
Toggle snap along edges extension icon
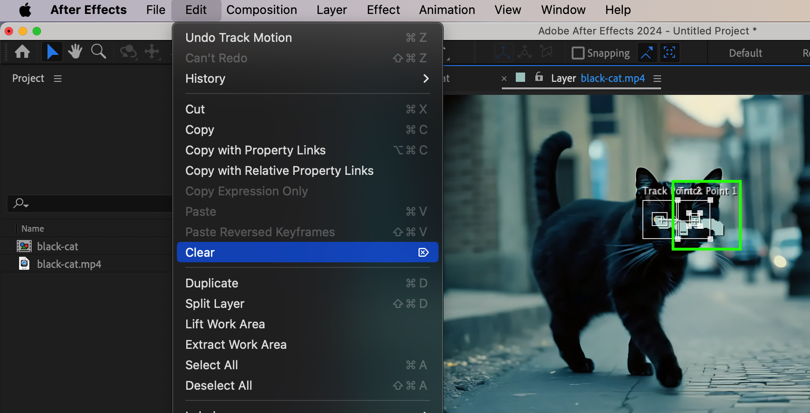(x=647, y=53)
